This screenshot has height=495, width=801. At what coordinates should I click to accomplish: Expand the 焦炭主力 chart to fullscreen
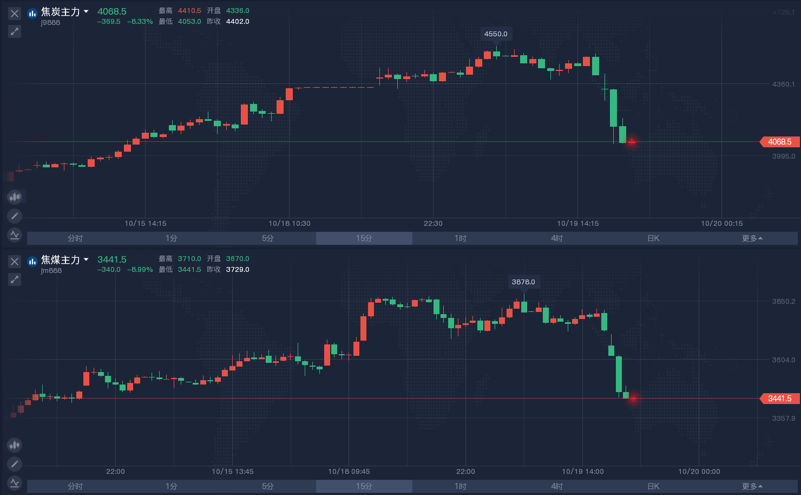click(x=15, y=31)
